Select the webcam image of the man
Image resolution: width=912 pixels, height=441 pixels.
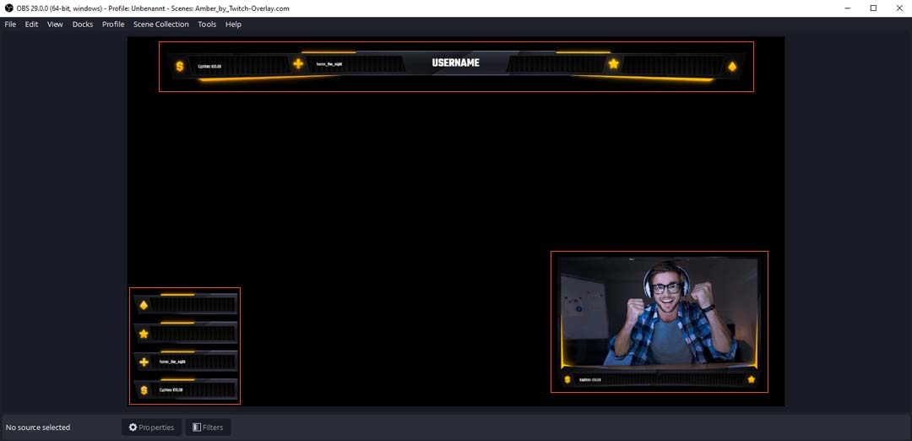tap(659, 312)
